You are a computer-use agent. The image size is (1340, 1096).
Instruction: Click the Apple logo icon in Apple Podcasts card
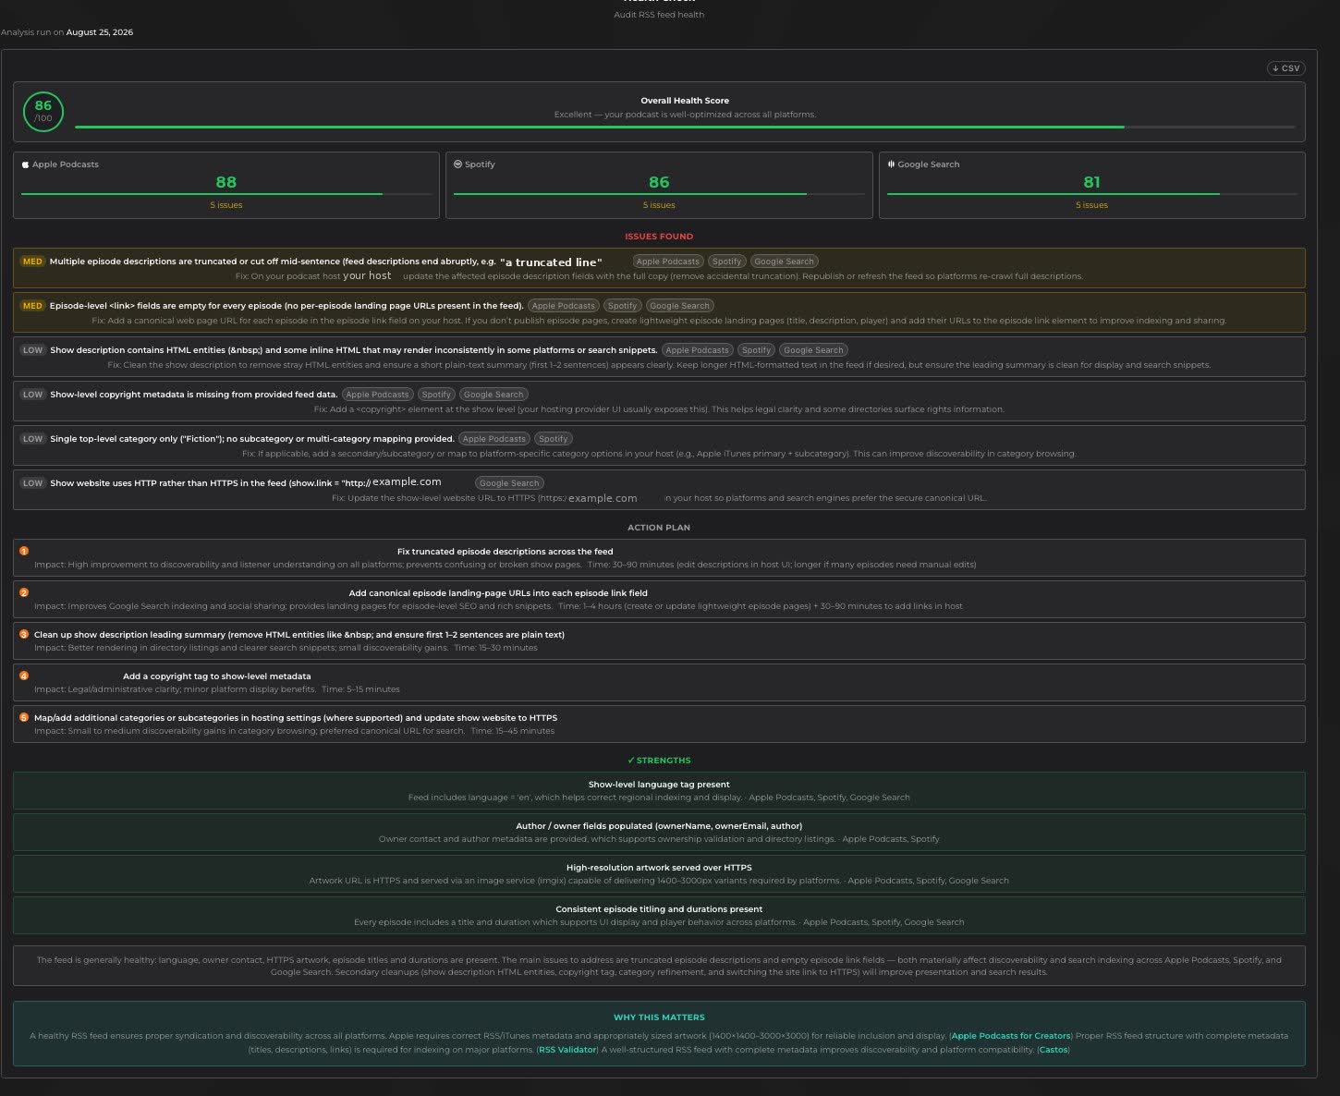tap(26, 164)
